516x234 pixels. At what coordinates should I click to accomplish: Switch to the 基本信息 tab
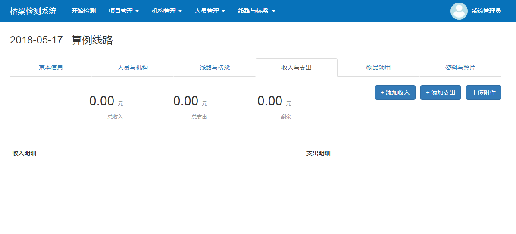(x=51, y=68)
